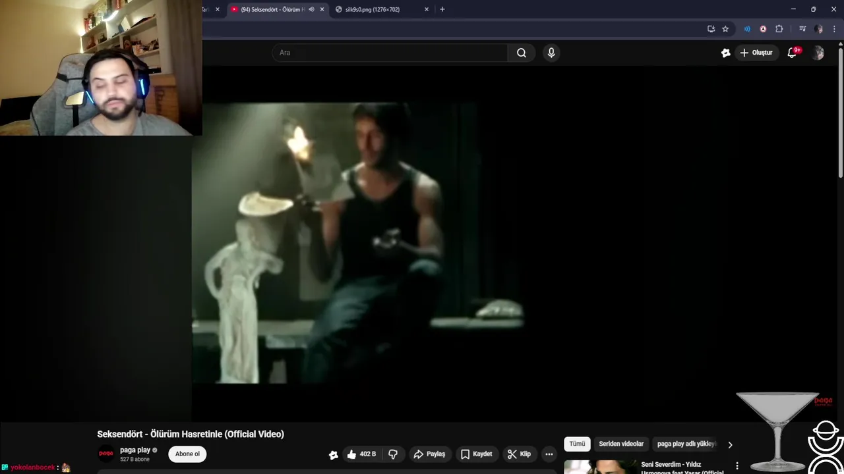Open Seni Severdim video thumbnail
This screenshot has width=844, height=474.
point(600,467)
